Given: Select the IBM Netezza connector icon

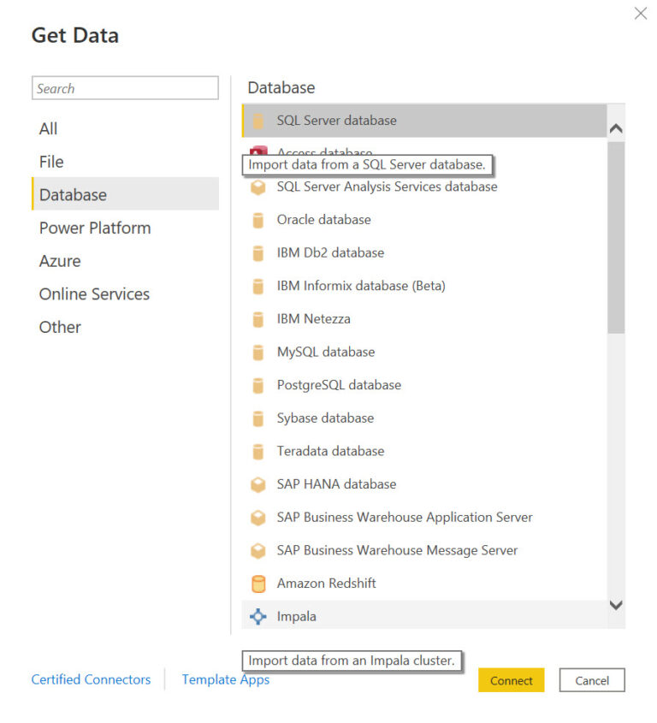Looking at the screenshot, I should point(258,318).
